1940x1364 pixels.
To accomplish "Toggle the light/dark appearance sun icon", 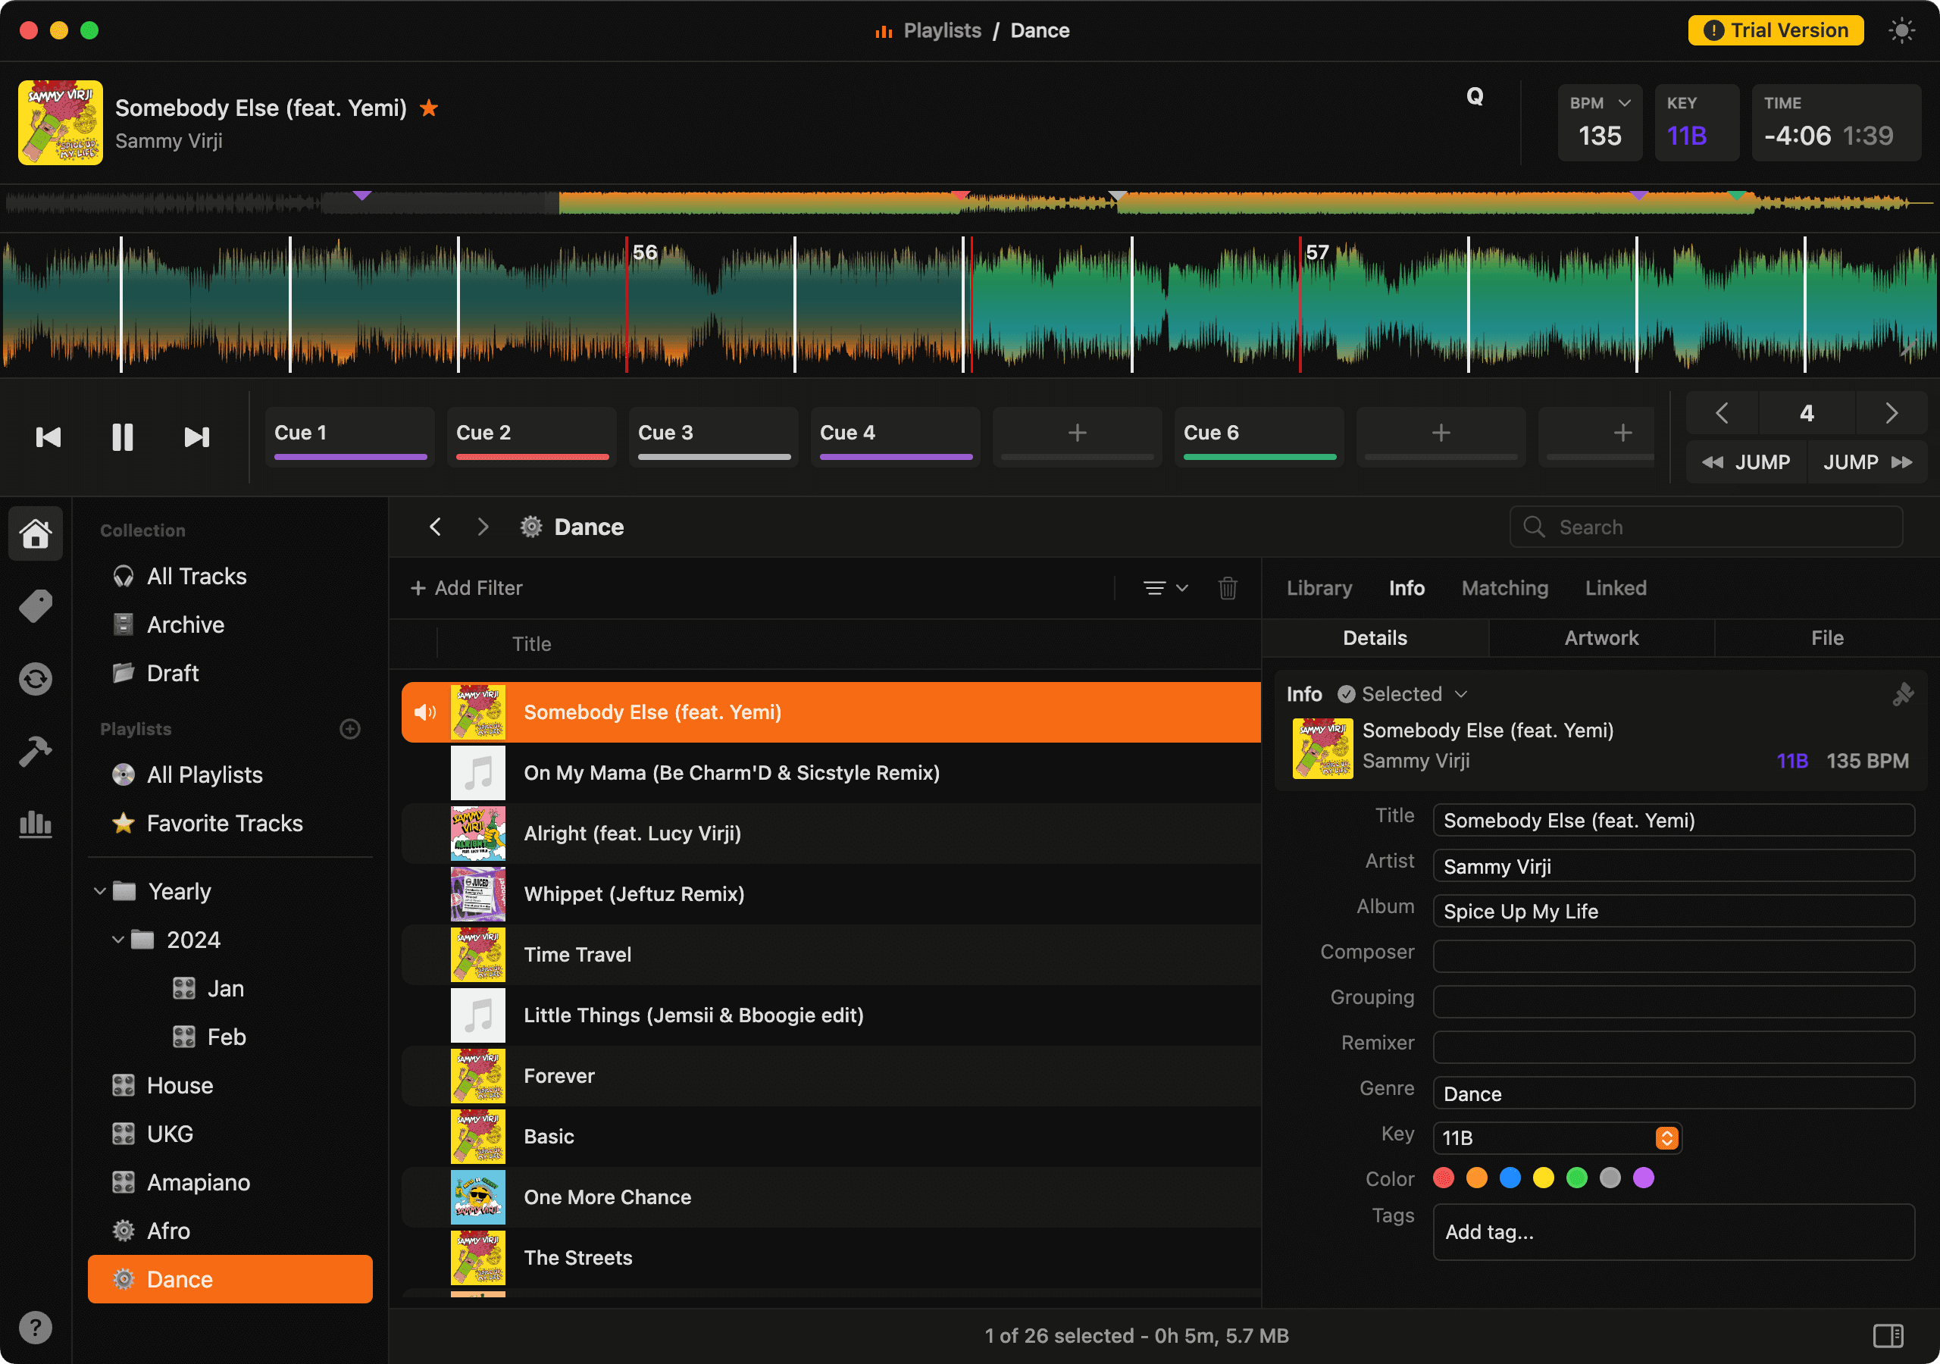I will [1901, 31].
